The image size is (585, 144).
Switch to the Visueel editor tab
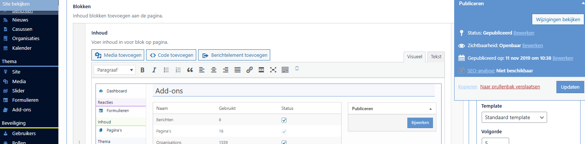[x=414, y=57]
